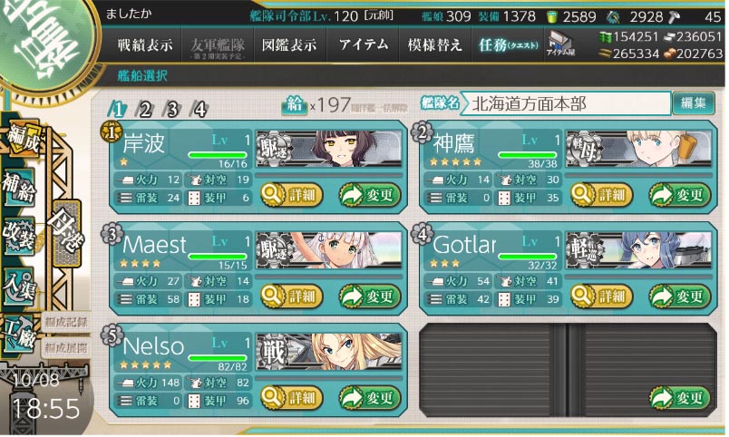Open the 任務 (クエスト) menu
Viewport: 729px width, 437px height.
pyautogui.click(x=508, y=44)
